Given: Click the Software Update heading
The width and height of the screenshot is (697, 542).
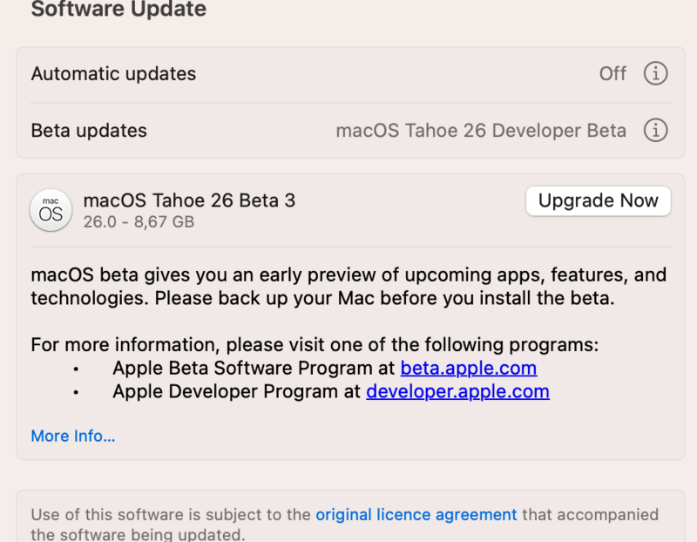Looking at the screenshot, I should tap(118, 10).
